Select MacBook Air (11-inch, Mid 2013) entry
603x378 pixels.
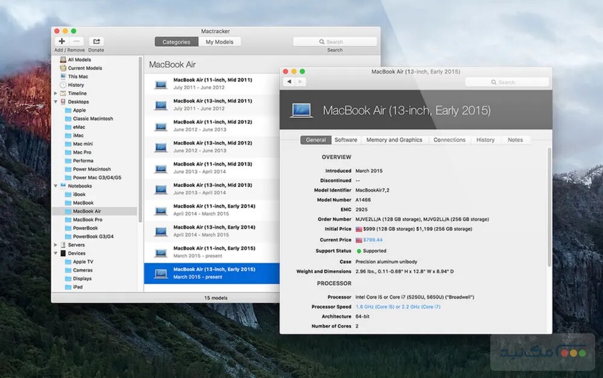tap(214, 167)
